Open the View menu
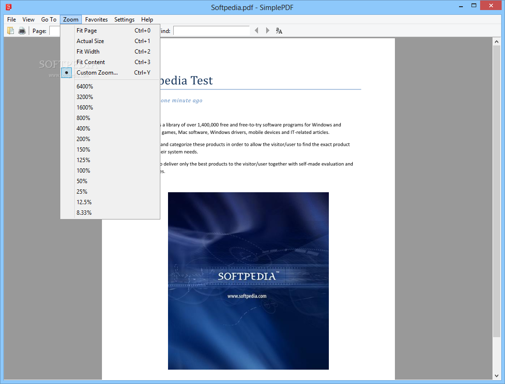This screenshot has height=384, width=505. [28, 20]
